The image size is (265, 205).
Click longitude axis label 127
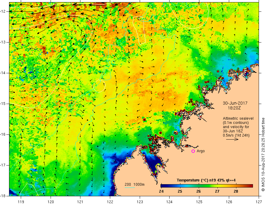pos(259,202)
